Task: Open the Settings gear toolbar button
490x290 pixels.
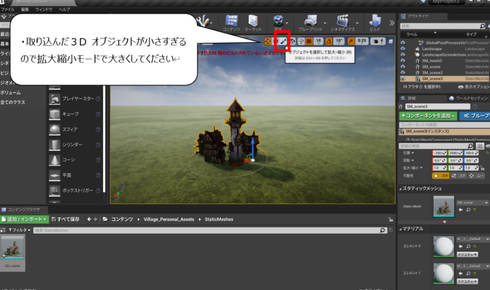Action: (x=278, y=22)
